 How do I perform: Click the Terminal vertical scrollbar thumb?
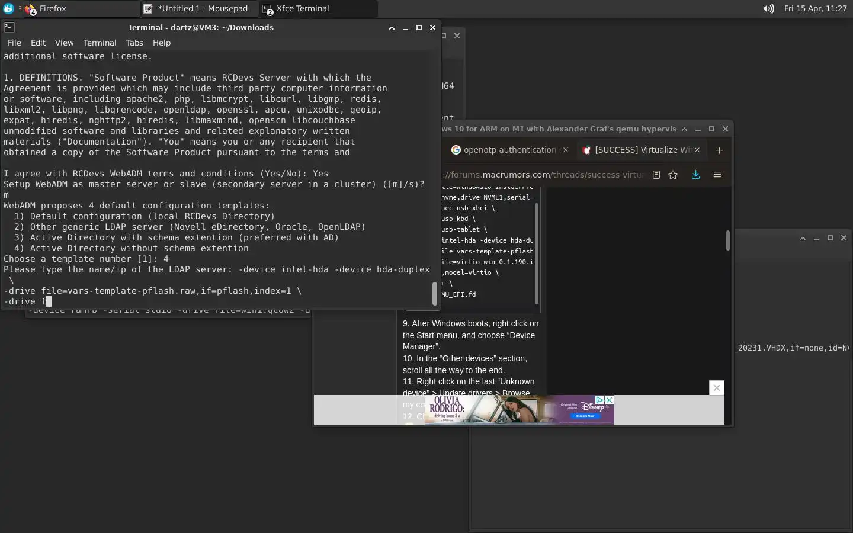[x=435, y=294]
